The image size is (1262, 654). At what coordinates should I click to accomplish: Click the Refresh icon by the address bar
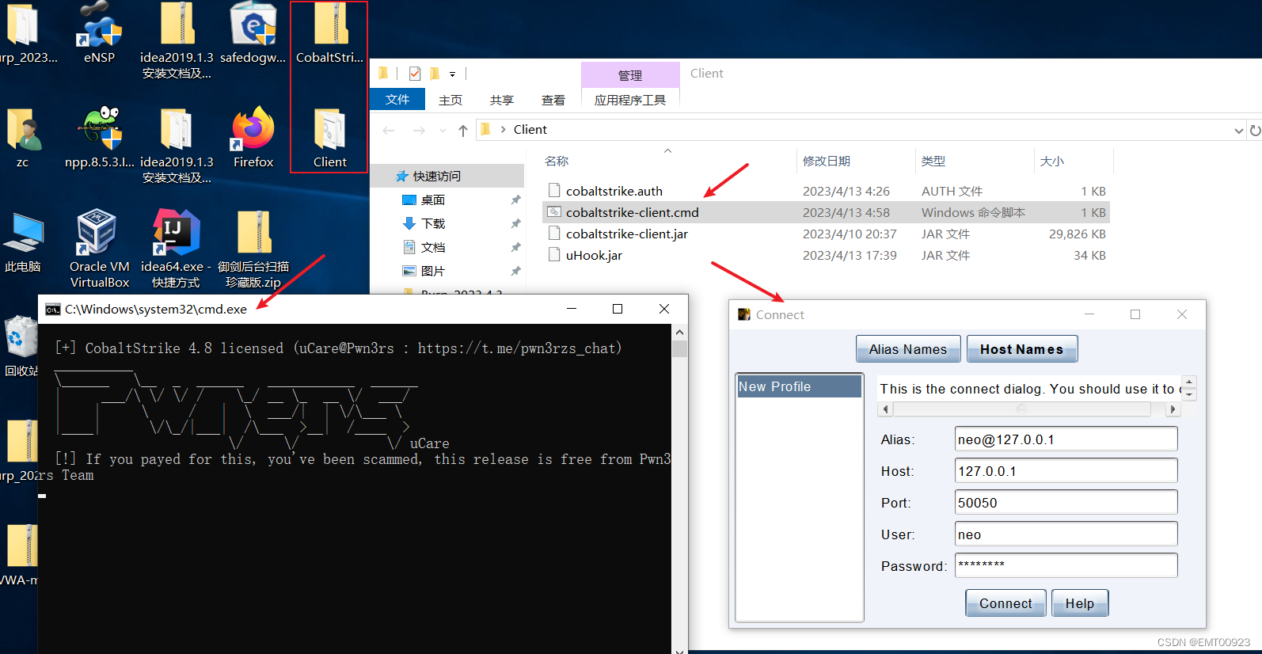[1255, 130]
